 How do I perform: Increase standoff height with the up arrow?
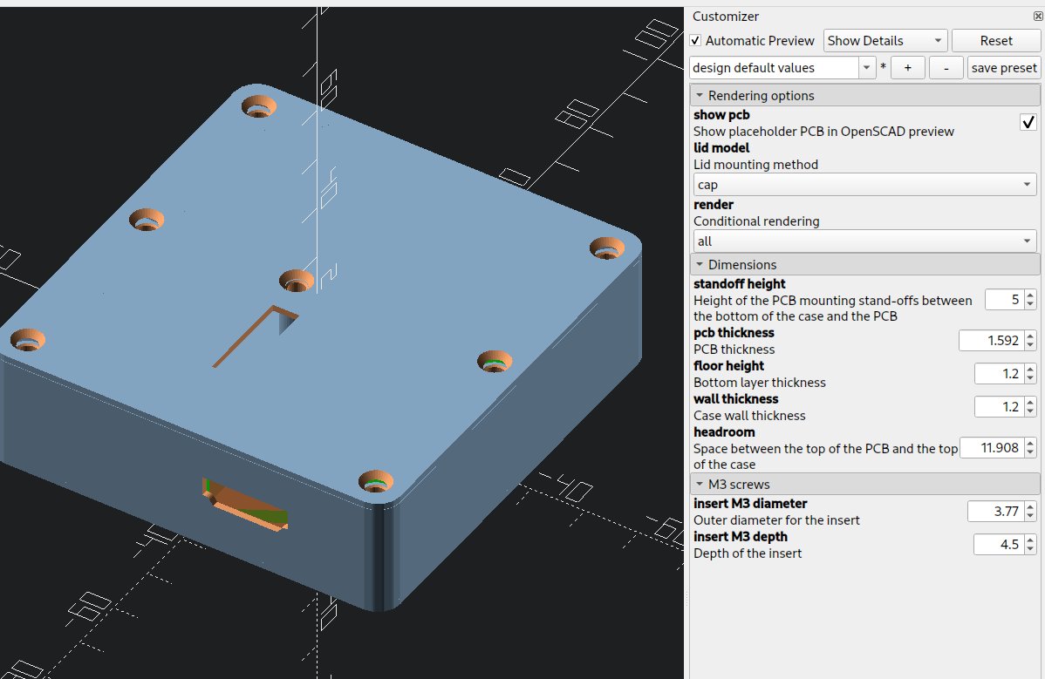click(1030, 295)
